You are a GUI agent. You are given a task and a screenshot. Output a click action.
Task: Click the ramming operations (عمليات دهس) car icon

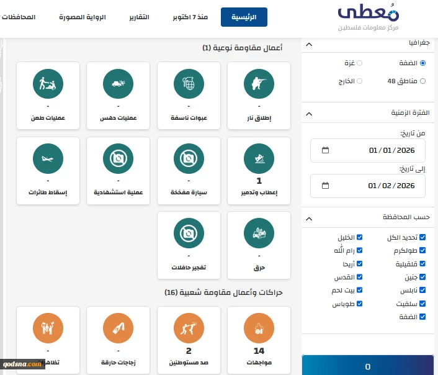tap(118, 83)
